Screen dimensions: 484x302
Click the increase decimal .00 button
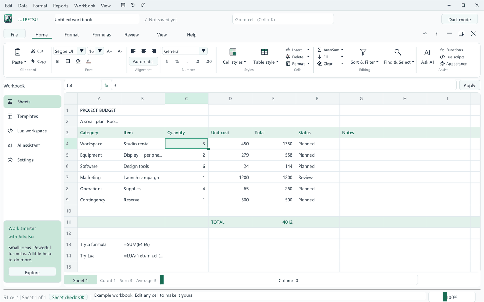click(208, 61)
